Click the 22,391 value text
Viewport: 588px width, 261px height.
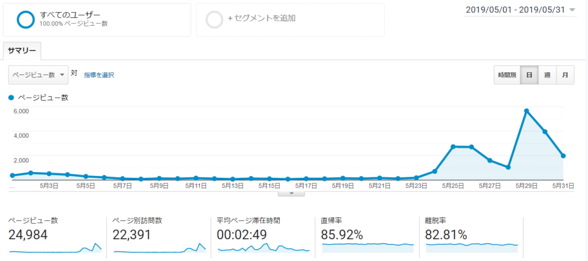(x=131, y=235)
